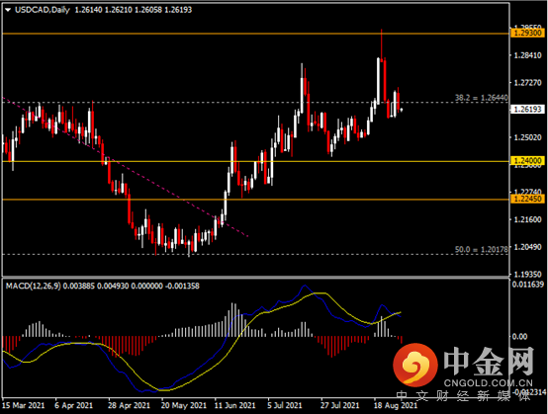Click the 50.0 = 1.20178 Fibonacci label
The height and width of the screenshot is (414, 548).
point(482,249)
